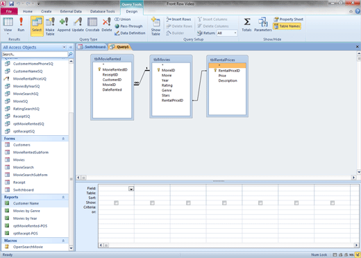Choose the Delete query type
The width and height of the screenshot is (361, 258).
click(107, 24)
